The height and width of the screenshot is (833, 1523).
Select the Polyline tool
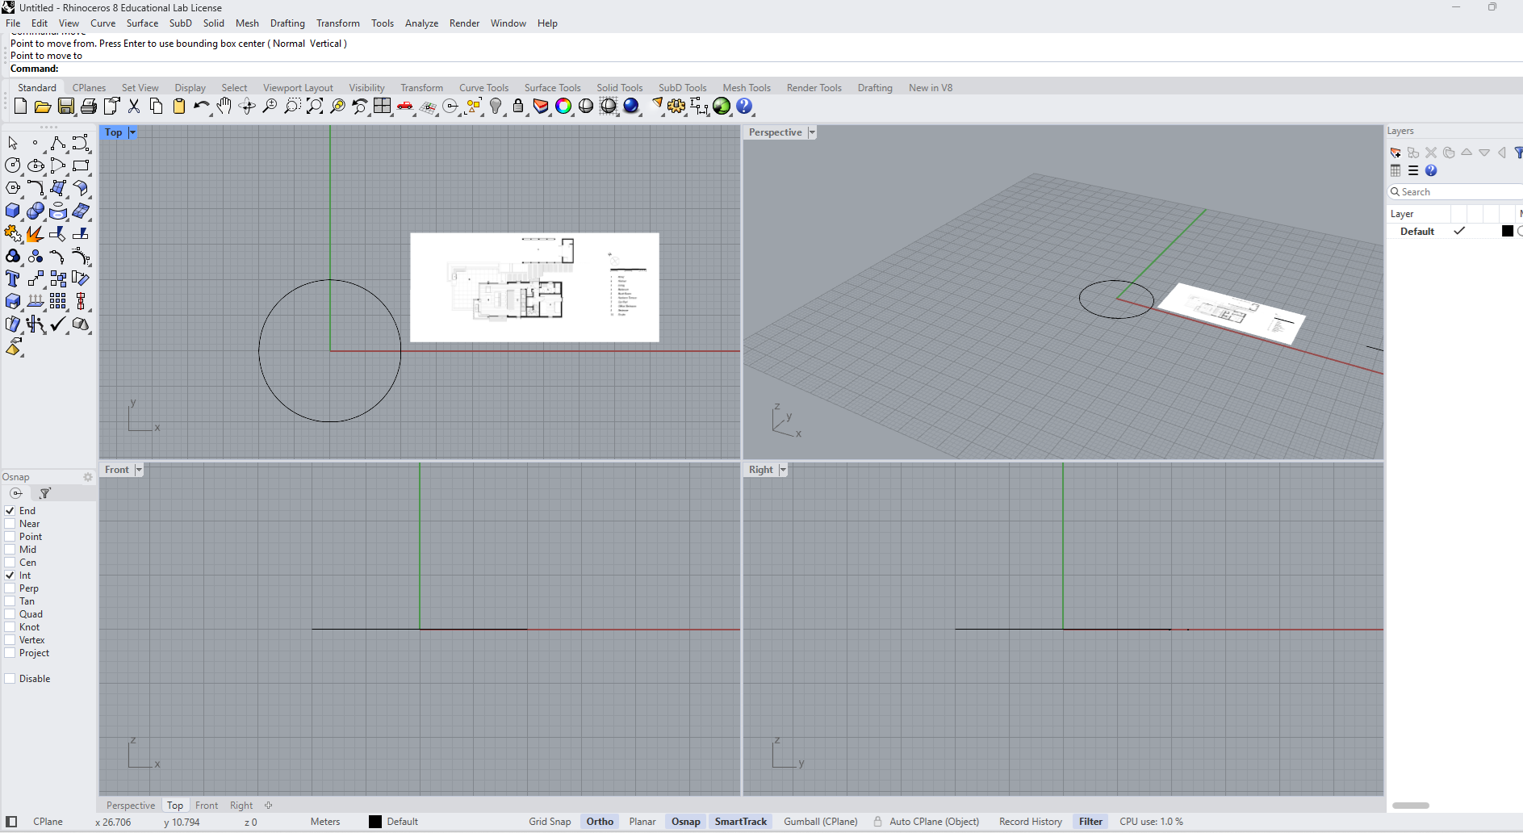[57, 143]
